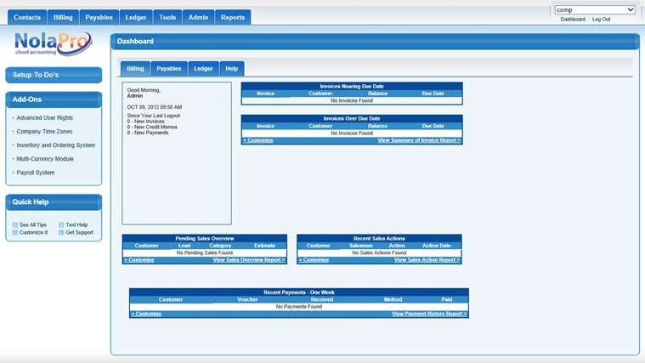Open View Sales Overview Report link
645x363 pixels.
tap(248, 260)
